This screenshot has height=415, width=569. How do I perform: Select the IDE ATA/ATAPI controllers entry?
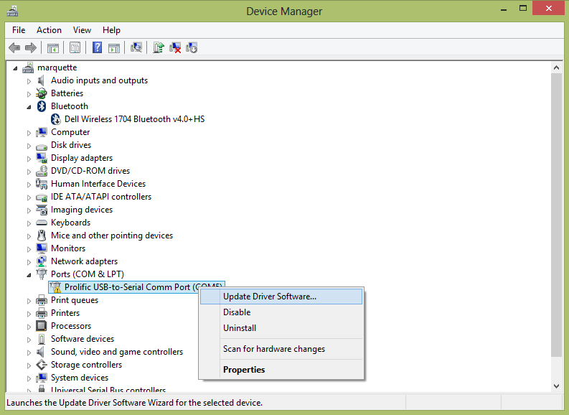(101, 197)
